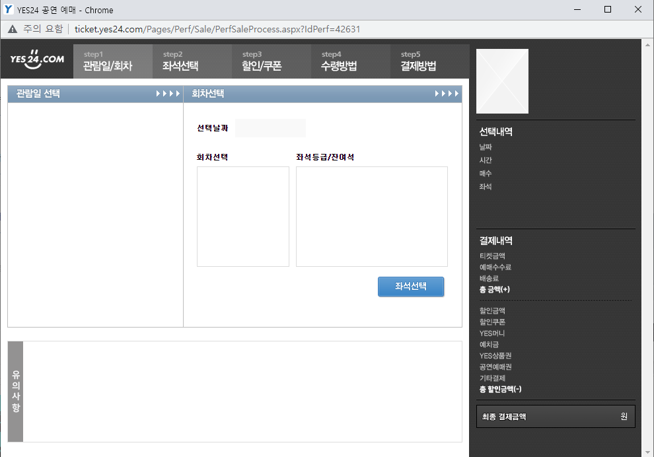
Task: Click inside the 회차선택 list box
Action: click(x=242, y=216)
